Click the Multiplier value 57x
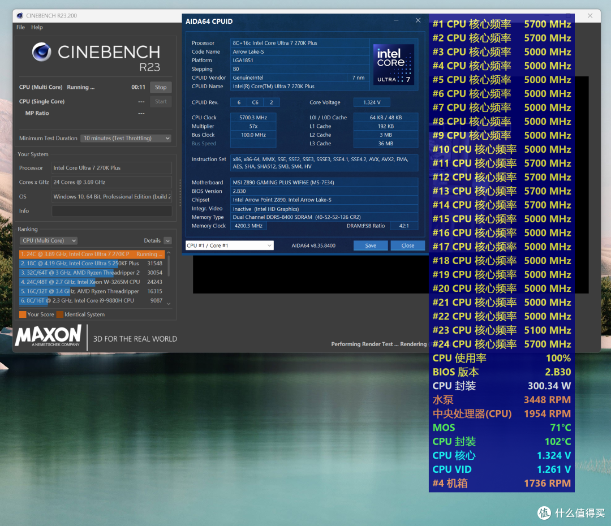This screenshot has width=611, height=526. (253, 126)
